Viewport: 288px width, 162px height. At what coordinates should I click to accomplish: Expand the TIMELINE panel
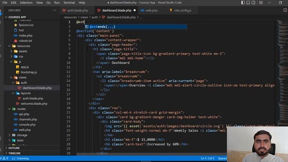(14, 153)
